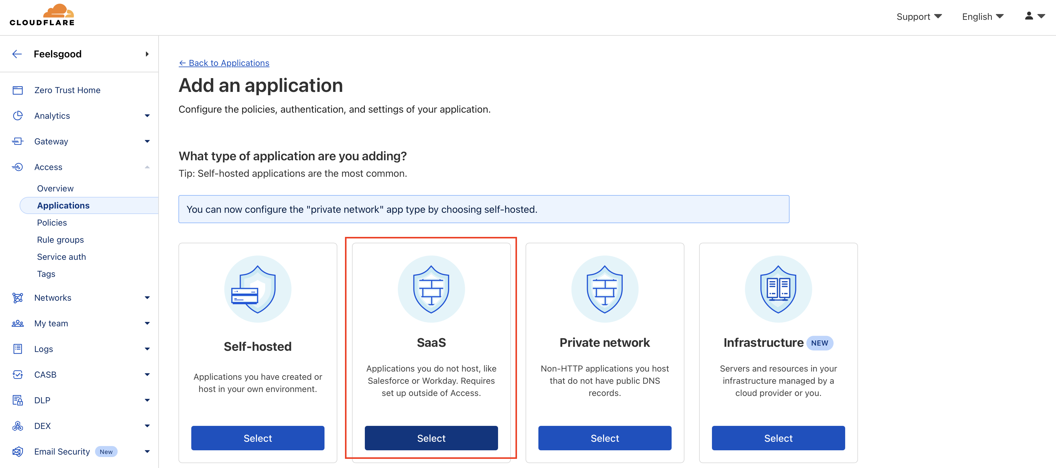Open the Support dropdown
This screenshot has height=468, width=1056.
919,17
